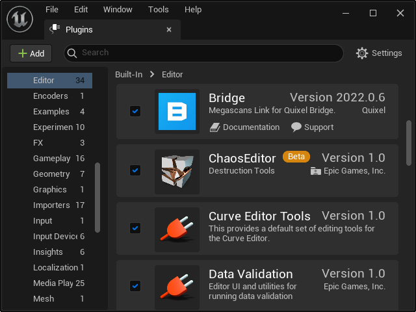Viewport: 416px width, 312px height.
Task: Click the Data Validation plug icon
Action: 177,287
